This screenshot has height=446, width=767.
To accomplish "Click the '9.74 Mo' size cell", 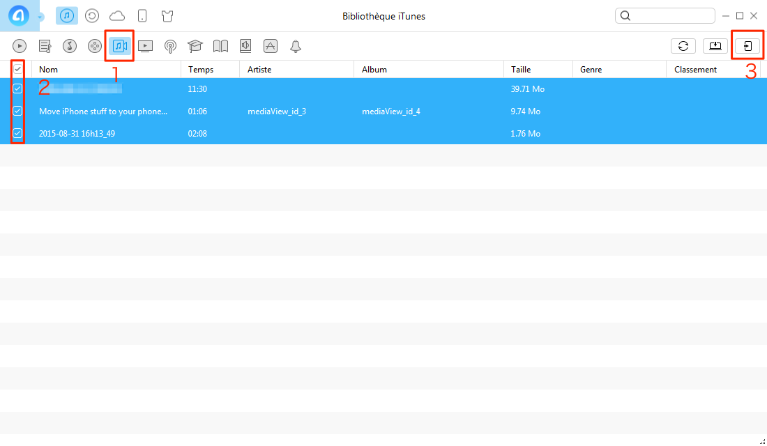I will 525,111.
